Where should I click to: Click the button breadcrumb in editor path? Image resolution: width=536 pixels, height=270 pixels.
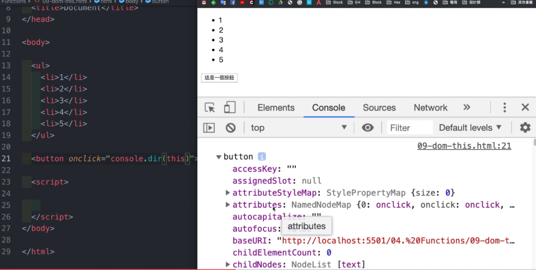pos(157,2)
